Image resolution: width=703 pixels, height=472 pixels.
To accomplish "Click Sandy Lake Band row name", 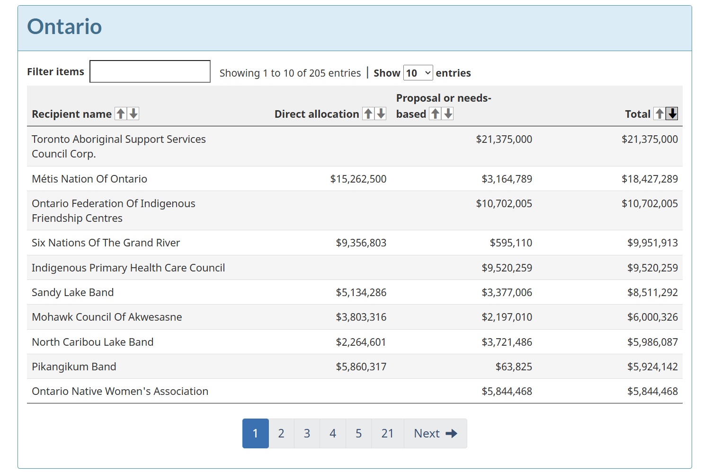I will tap(72, 292).
